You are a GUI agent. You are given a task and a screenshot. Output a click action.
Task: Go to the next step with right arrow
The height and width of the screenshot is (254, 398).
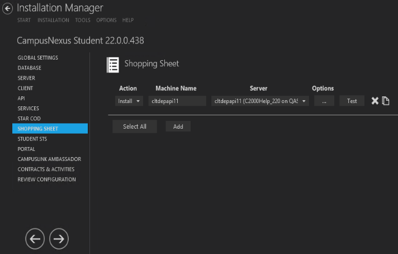59,239
